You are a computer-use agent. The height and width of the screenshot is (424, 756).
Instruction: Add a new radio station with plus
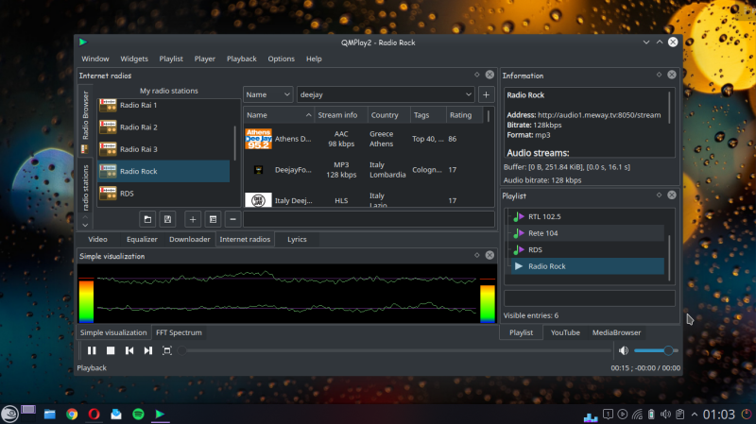tap(193, 219)
